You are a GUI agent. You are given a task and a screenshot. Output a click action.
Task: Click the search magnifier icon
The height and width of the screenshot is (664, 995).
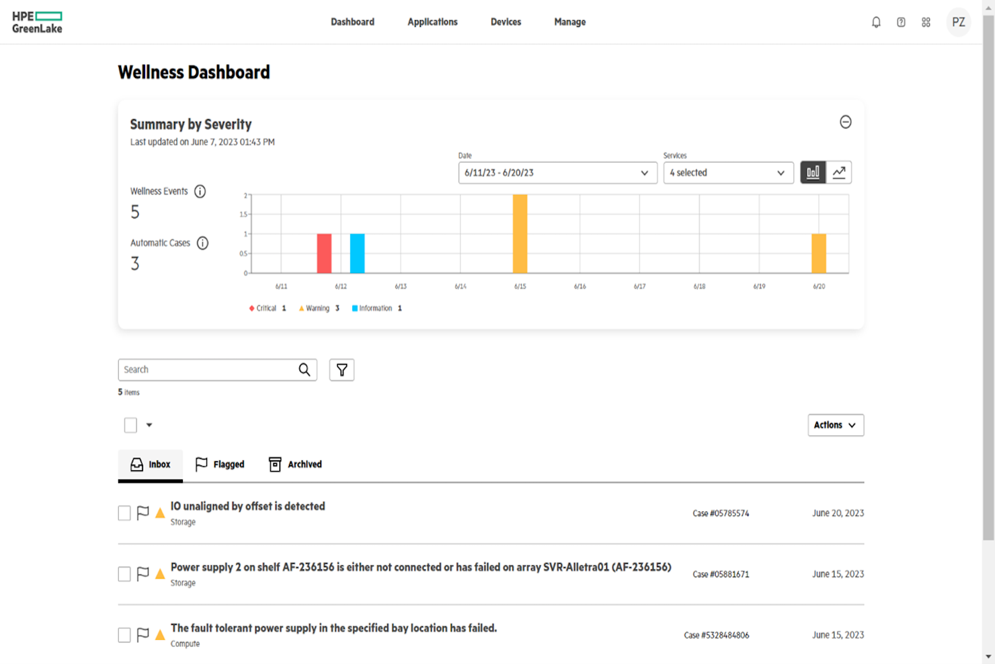pos(305,369)
